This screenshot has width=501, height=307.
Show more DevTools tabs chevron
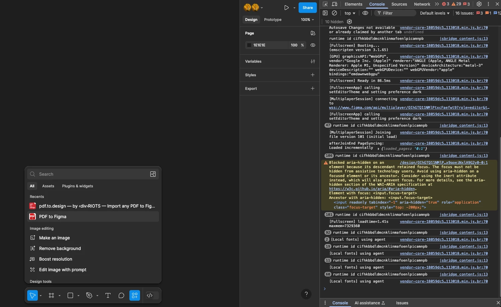click(437, 4)
